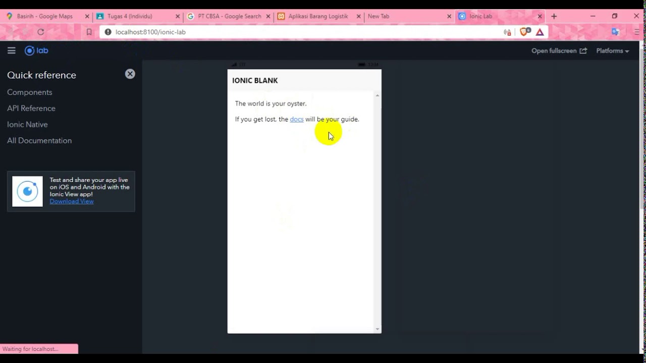646x363 pixels.
Task: Close the Ionic Lab tab
Action: 540,16
